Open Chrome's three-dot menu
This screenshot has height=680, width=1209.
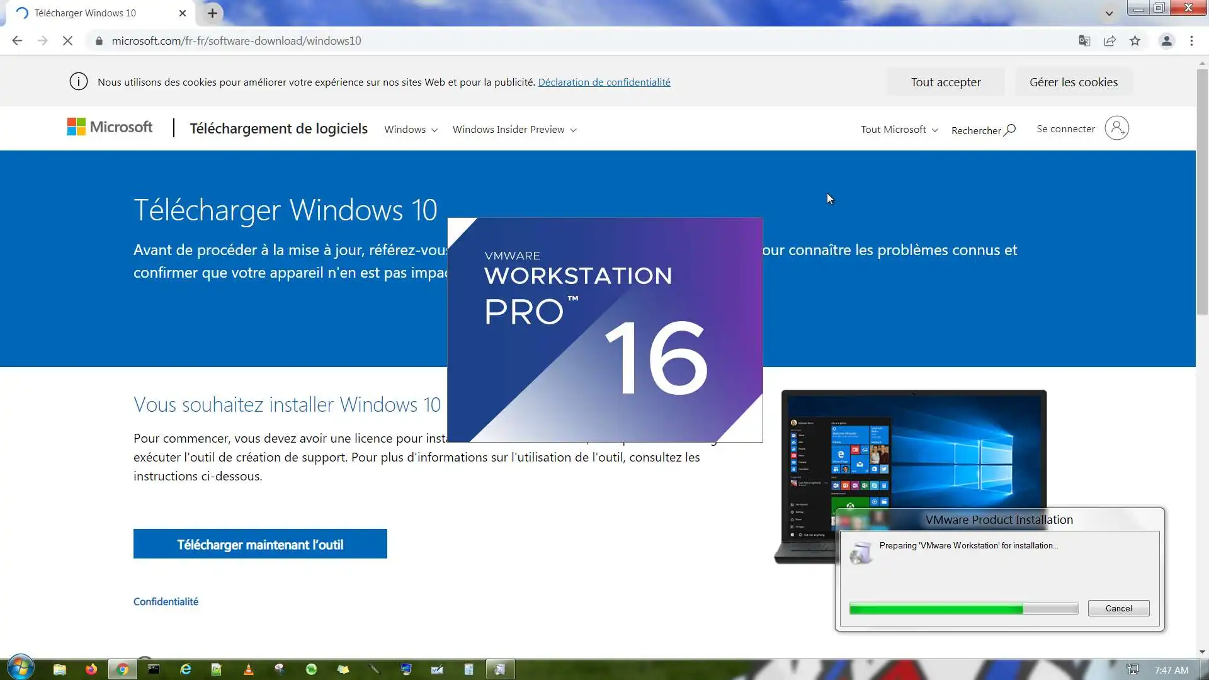click(1191, 41)
